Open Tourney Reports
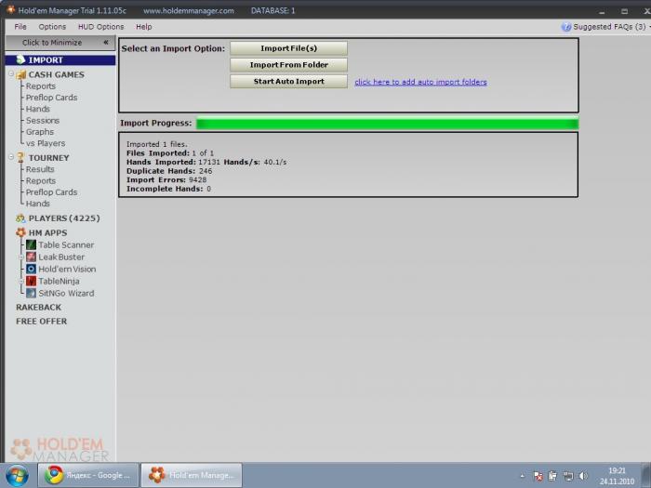This screenshot has width=651, height=488. [41, 180]
